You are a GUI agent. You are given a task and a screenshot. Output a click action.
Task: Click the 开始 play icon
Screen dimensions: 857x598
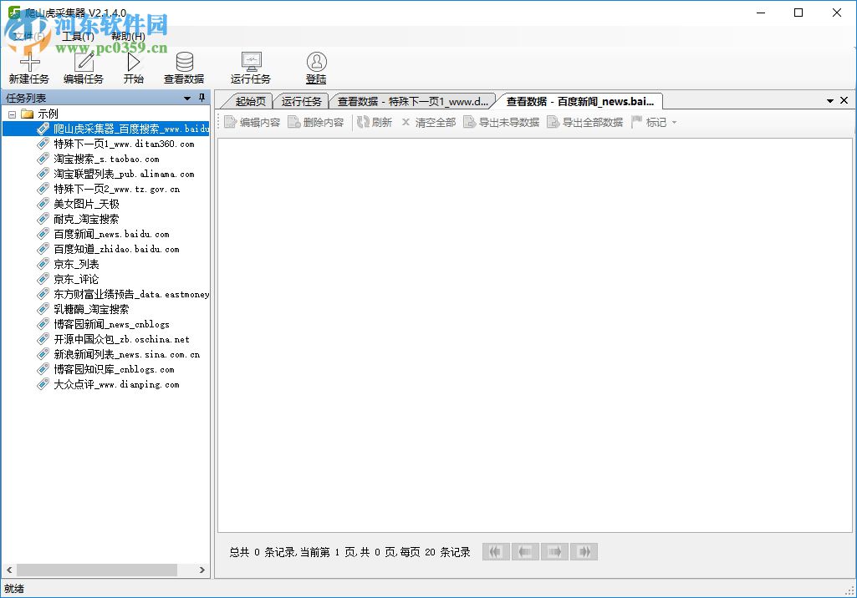(134, 62)
